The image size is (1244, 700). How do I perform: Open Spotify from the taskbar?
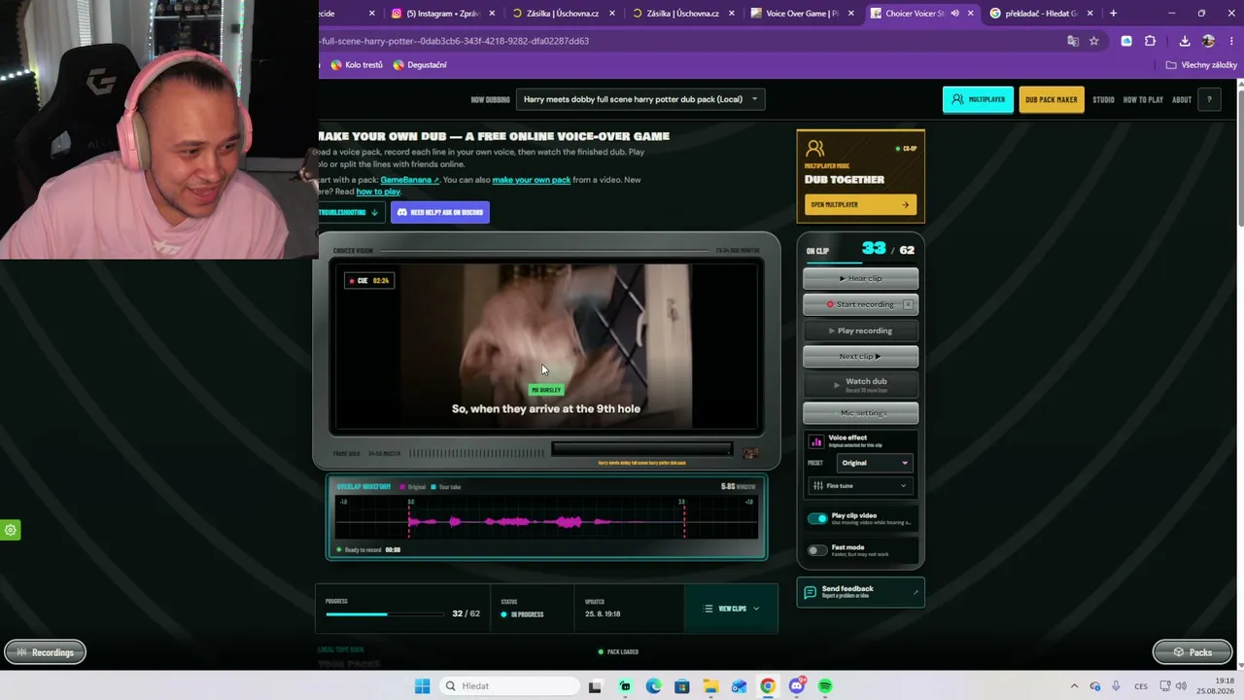pyautogui.click(x=825, y=686)
